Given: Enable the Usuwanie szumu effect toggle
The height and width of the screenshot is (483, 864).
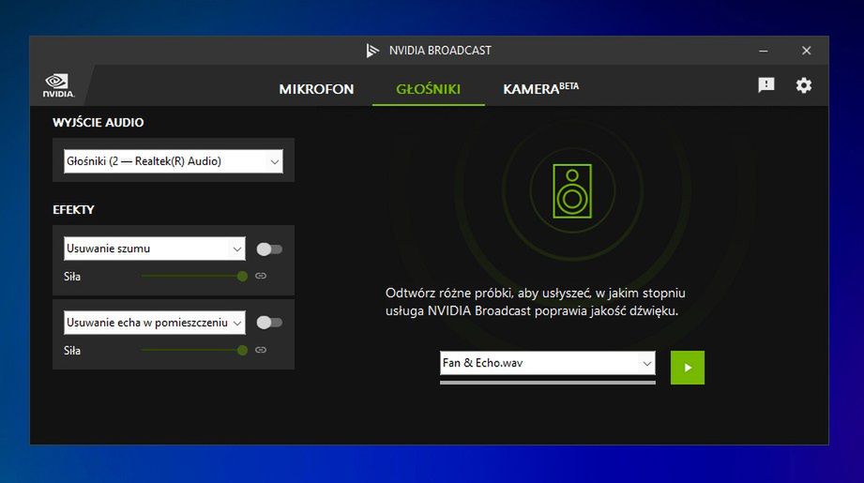Looking at the screenshot, I should 269,249.
